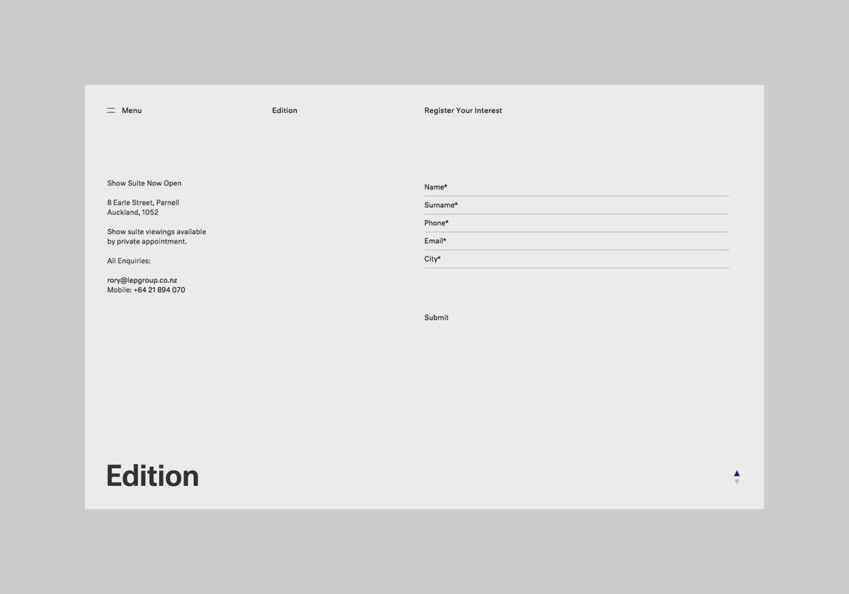Viewport: 849px width, 594px height.
Task: Click the large Edition logo
Action: (152, 476)
